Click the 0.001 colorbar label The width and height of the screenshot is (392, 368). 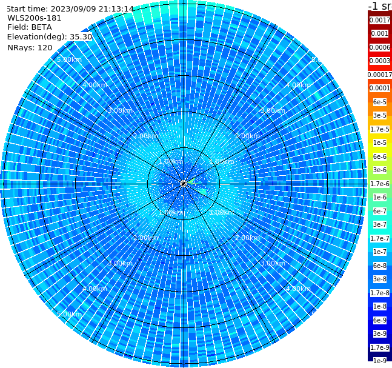380,33
